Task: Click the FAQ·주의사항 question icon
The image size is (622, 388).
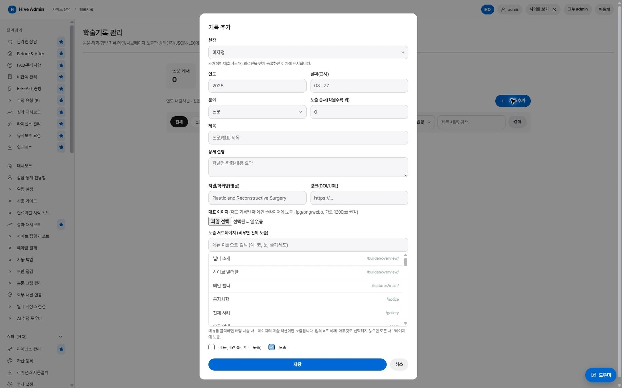Action: tap(10, 65)
